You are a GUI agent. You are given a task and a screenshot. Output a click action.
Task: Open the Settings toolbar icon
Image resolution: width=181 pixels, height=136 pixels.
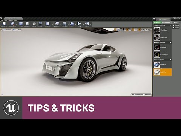pos(40,24)
